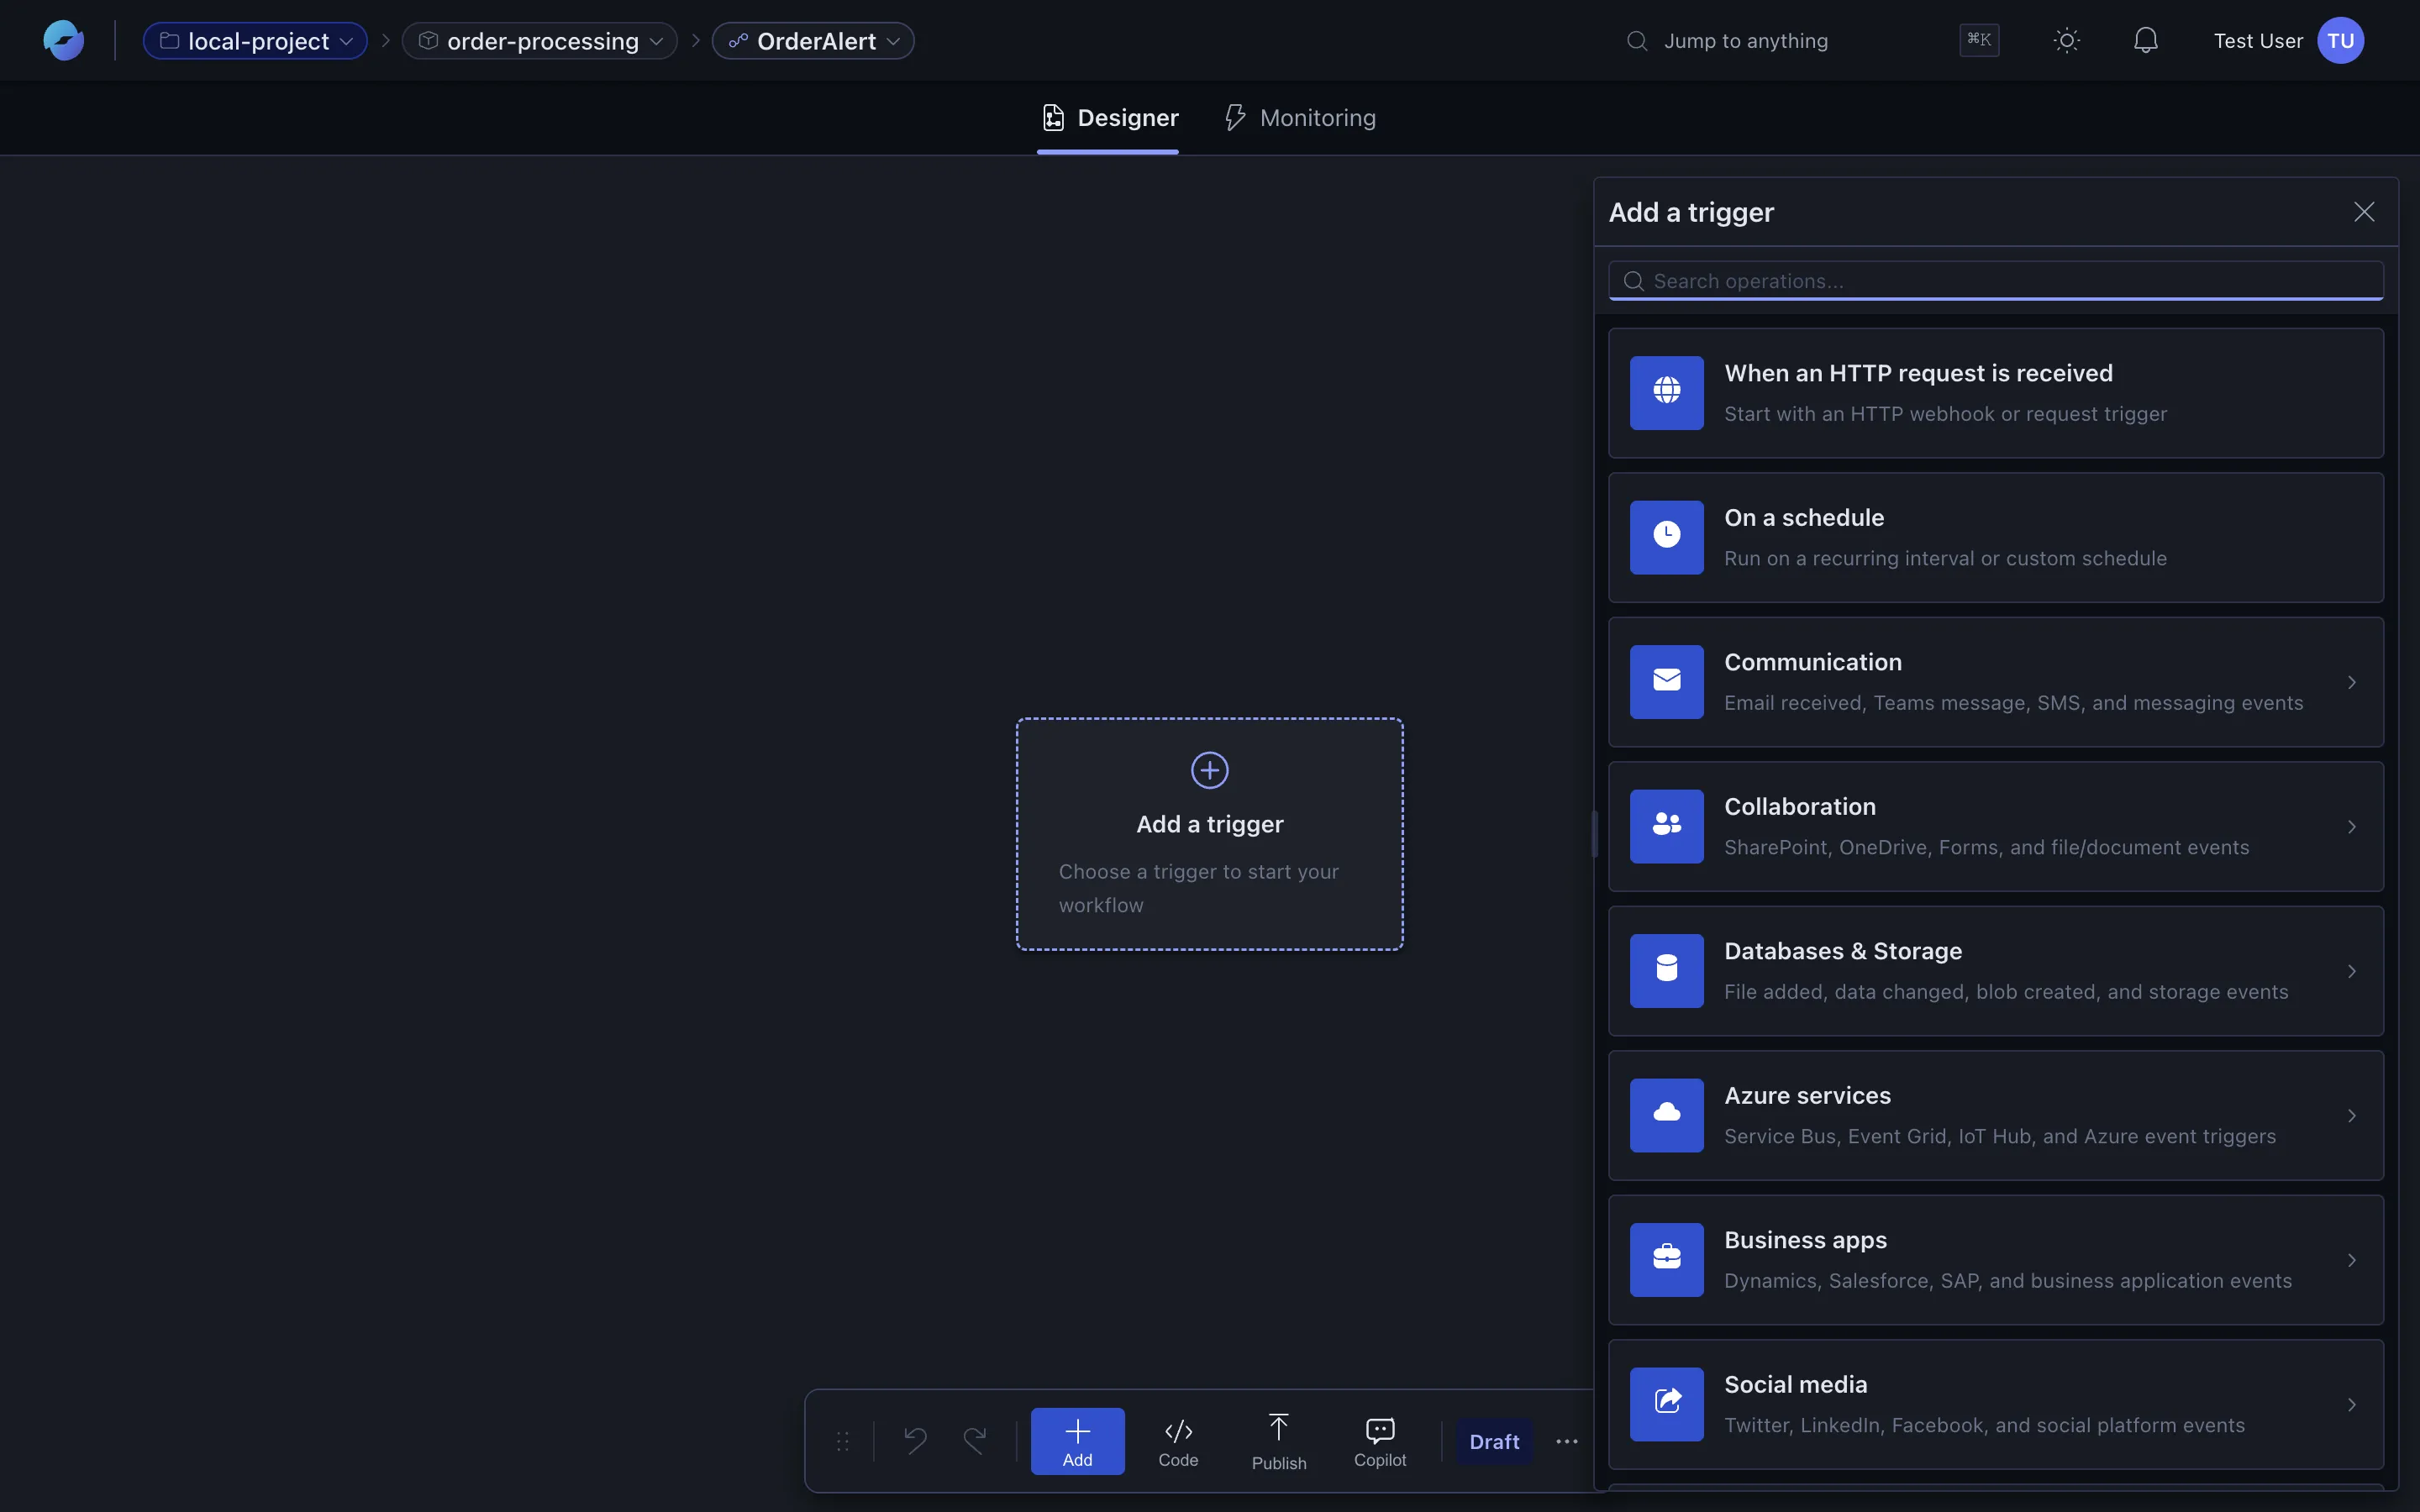Click the Test User name label

click(2258, 41)
